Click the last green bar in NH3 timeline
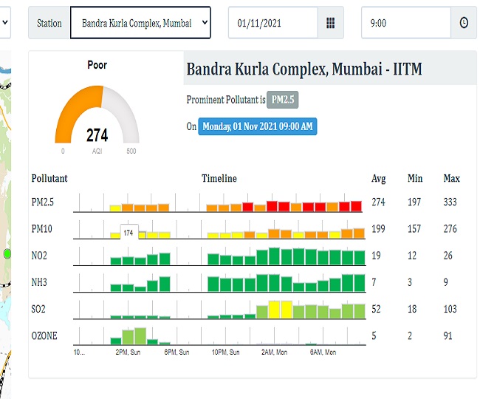 [358, 284]
